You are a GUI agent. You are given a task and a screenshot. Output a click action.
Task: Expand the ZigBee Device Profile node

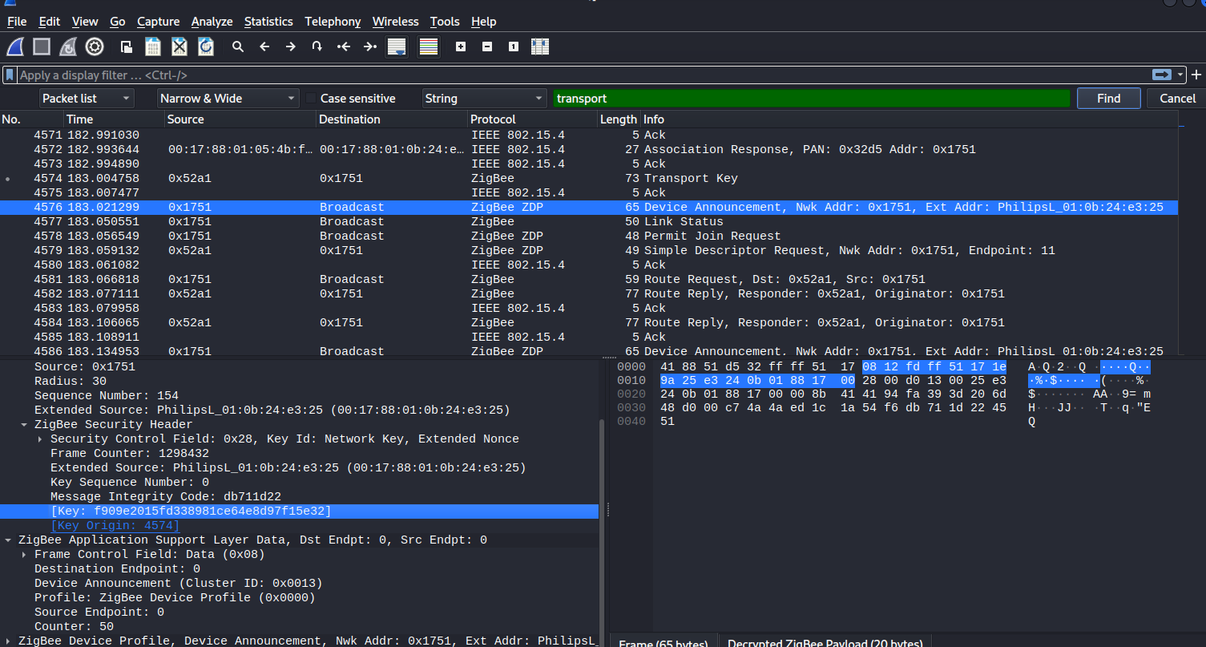(x=8, y=641)
